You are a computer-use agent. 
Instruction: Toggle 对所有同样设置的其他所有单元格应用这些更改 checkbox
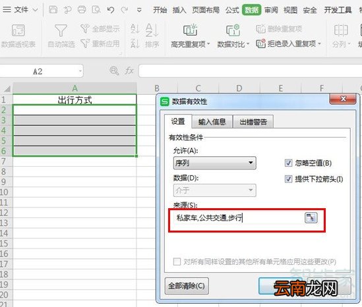click(x=177, y=262)
